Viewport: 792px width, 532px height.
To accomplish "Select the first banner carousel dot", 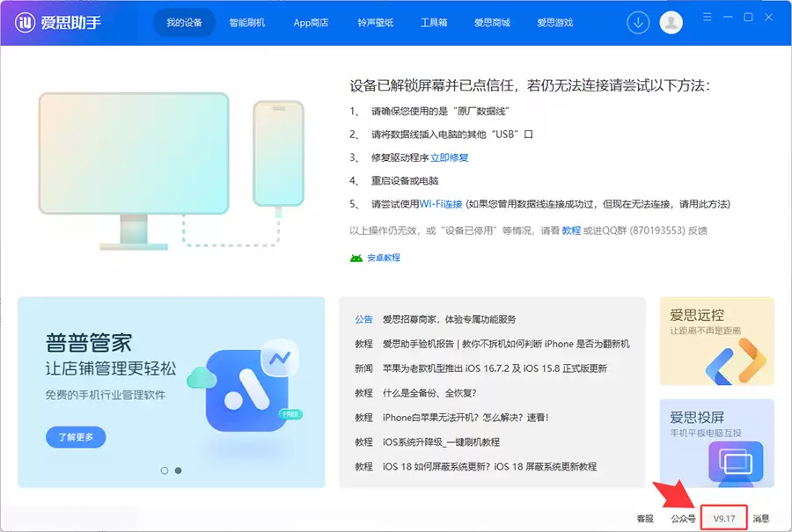I will tap(165, 470).
